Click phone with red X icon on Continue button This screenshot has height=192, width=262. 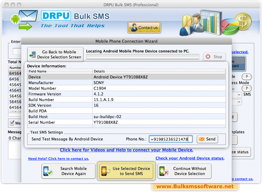click(x=164, y=171)
